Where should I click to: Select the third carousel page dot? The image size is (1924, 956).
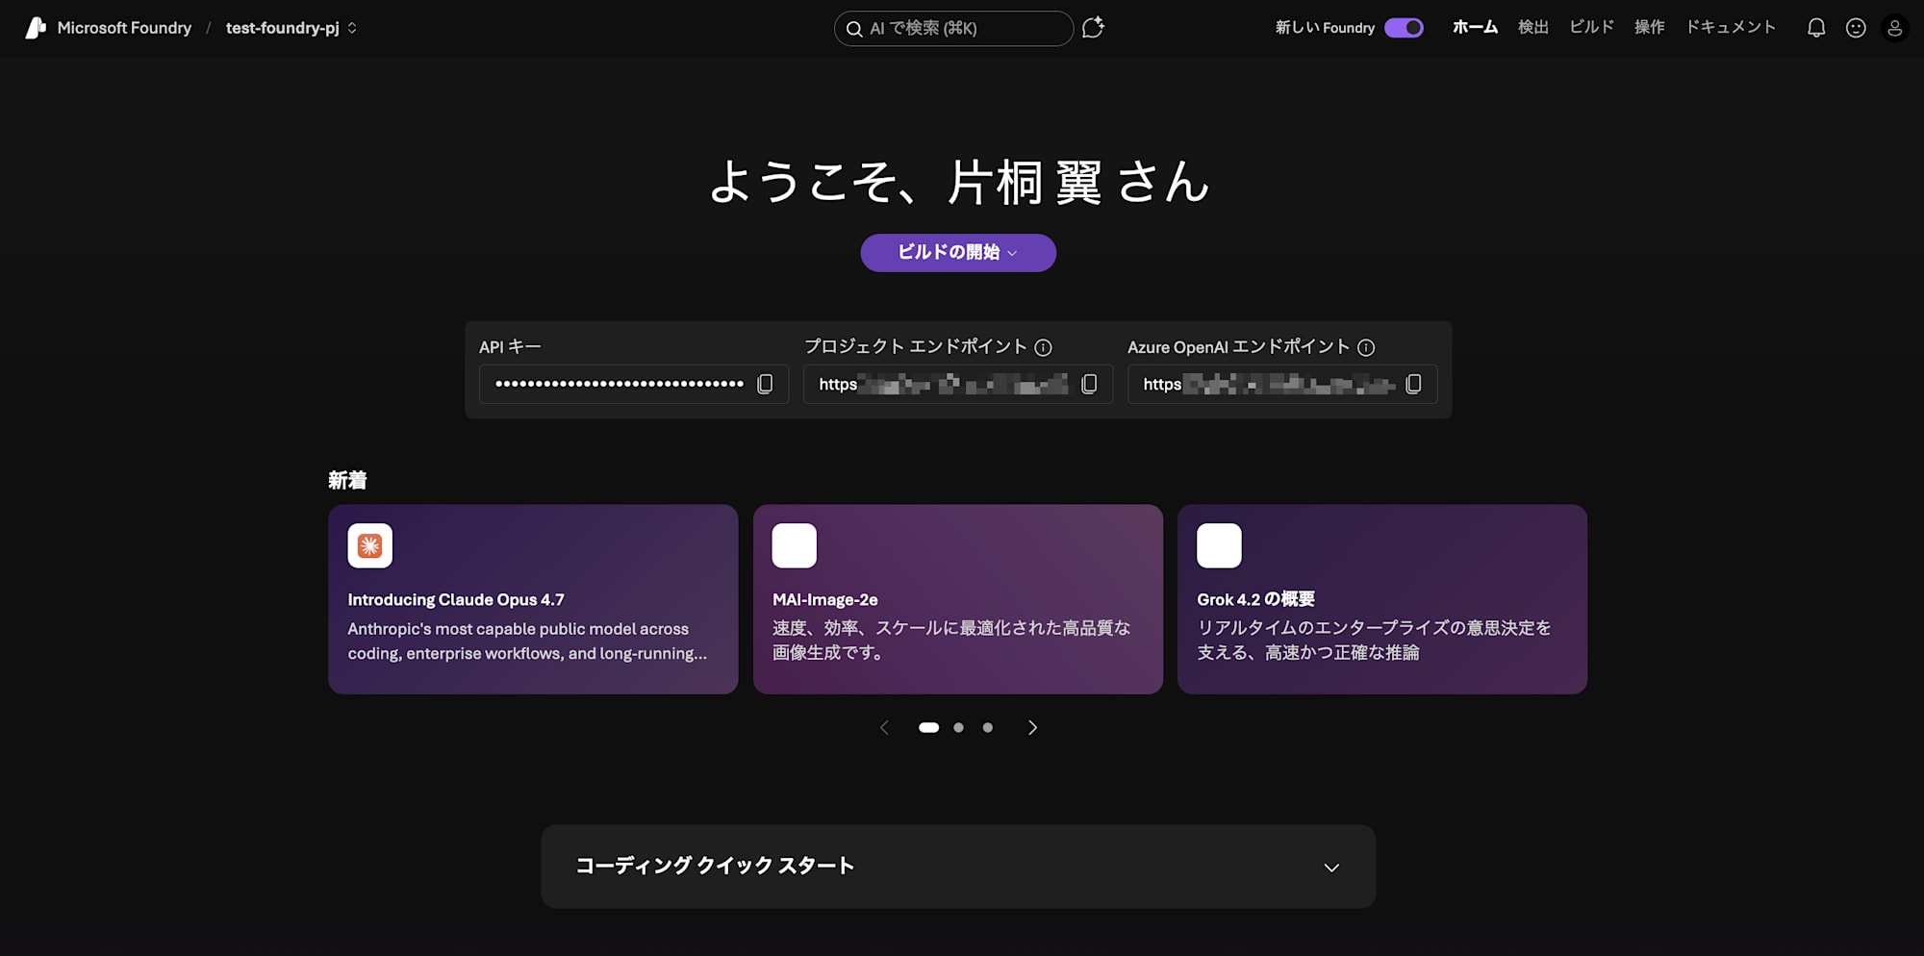click(987, 728)
